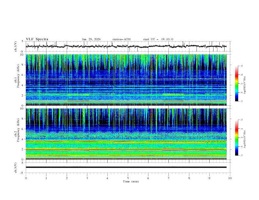Click the "ch.3(V)" axis label
The width and height of the screenshot is (259, 200).
point(16,168)
